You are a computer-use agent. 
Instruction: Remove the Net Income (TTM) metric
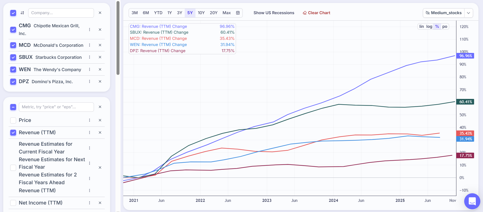pyautogui.click(x=100, y=203)
